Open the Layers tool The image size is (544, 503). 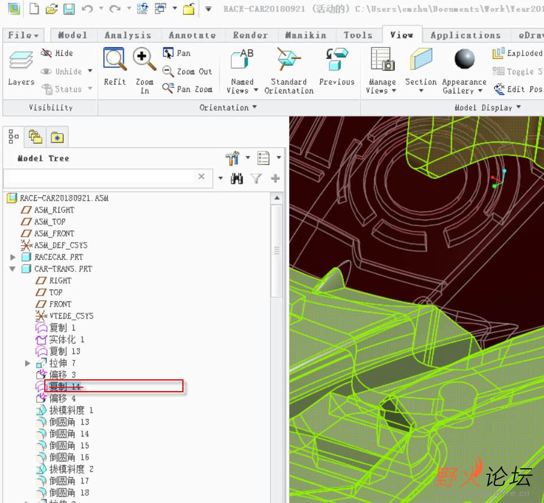point(21,68)
